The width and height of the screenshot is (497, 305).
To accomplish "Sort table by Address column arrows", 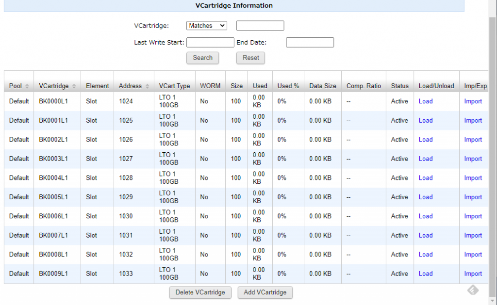I will click(x=147, y=86).
